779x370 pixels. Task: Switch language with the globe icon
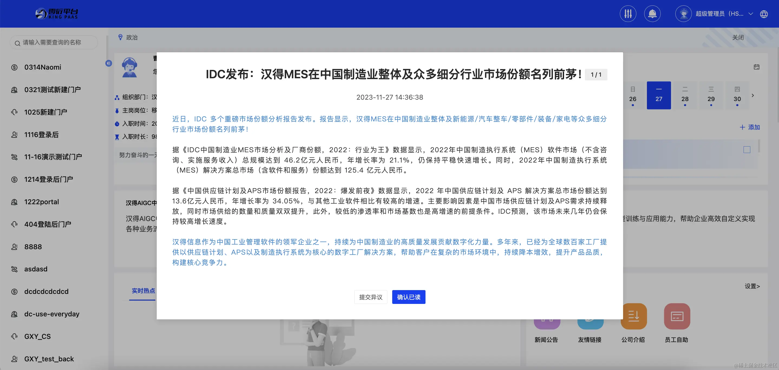[x=764, y=14]
